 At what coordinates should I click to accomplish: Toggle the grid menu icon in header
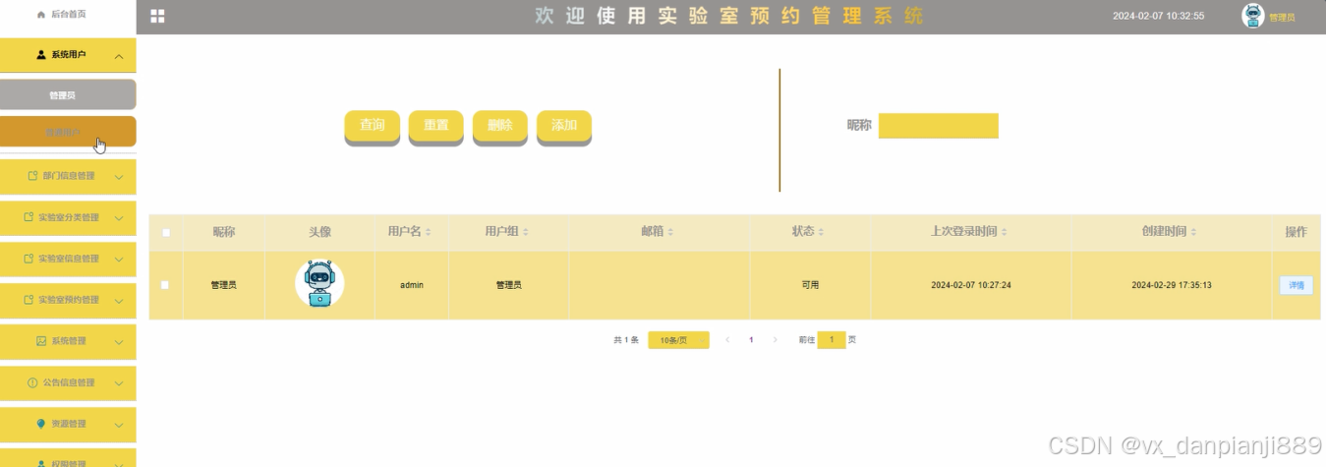157,17
